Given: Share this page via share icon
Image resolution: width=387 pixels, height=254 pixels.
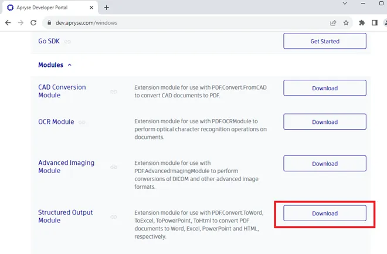Looking at the screenshot, I should click(333, 23).
